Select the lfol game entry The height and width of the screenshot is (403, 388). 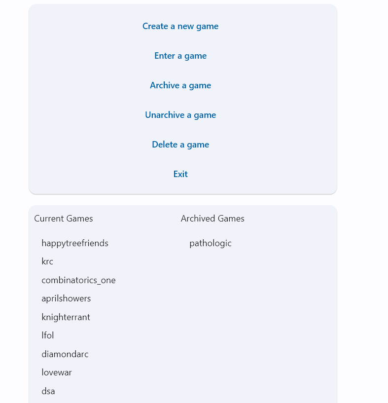click(48, 335)
